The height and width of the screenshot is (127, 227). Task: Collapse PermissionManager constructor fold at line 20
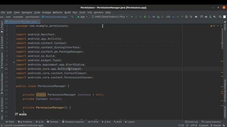pos(15,108)
